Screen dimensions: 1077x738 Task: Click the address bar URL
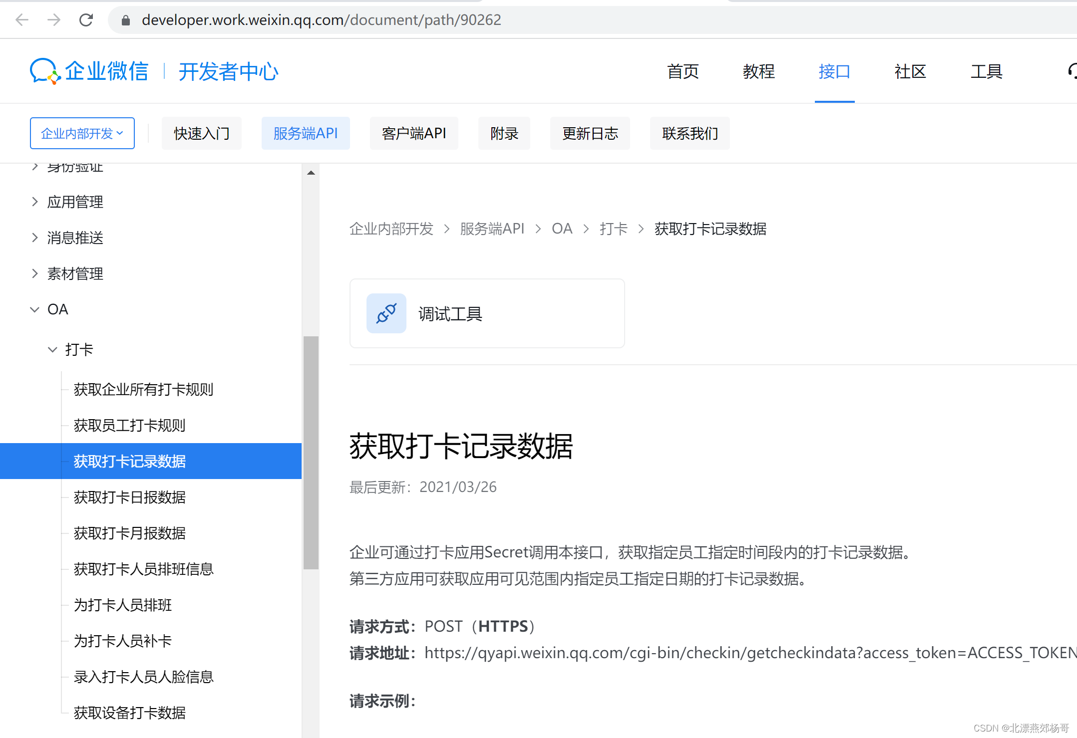pyautogui.click(x=321, y=20)
